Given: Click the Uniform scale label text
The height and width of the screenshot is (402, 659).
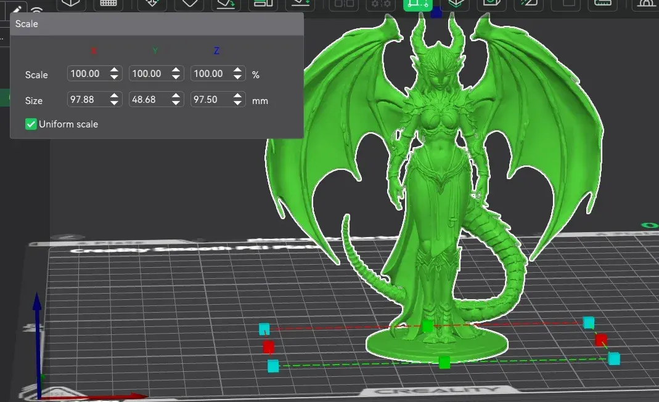Looking at the screenshot, I should (68, 124).
